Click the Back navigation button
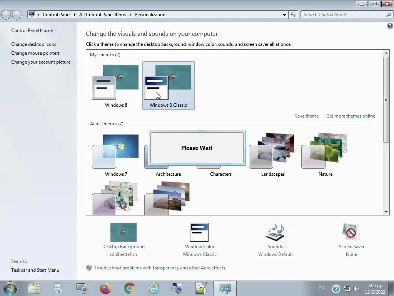The image size is (394, 296). 6,15
